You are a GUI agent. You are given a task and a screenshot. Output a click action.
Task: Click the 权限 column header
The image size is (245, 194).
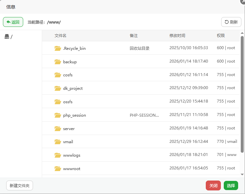click(221, 36)
